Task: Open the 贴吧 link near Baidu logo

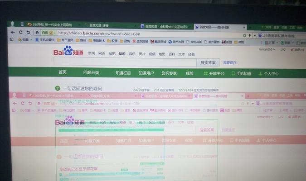Action: pyautogui.click(x=112, y=53)
